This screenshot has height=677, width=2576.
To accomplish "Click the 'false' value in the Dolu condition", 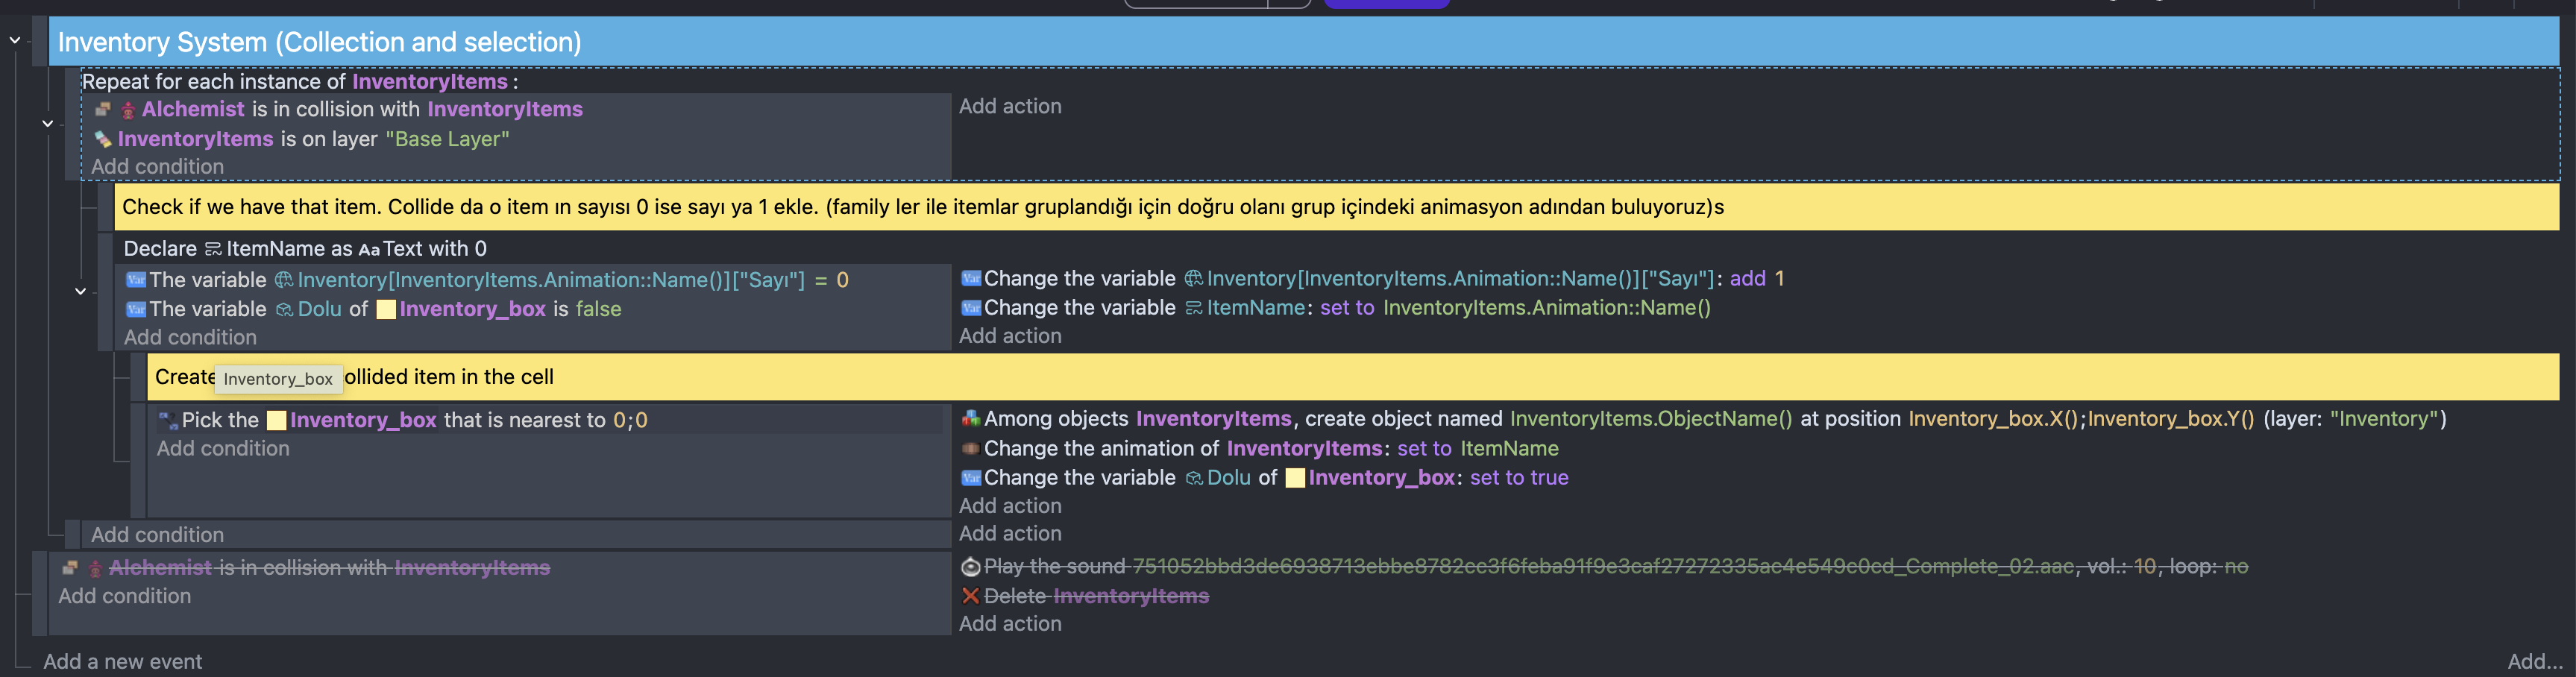I will click(x=598, y=309).
